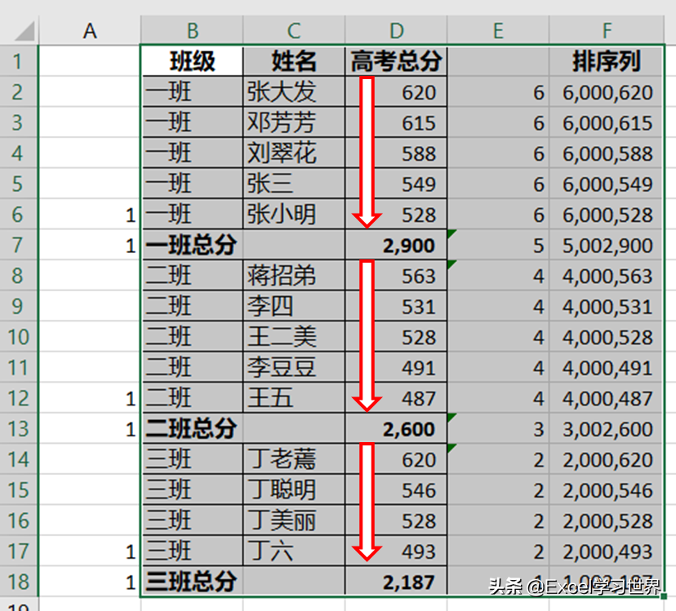Select sort value 4,000,563
Image resolution: width=676 pixels, height=611 pixels.
coord(607,276)
